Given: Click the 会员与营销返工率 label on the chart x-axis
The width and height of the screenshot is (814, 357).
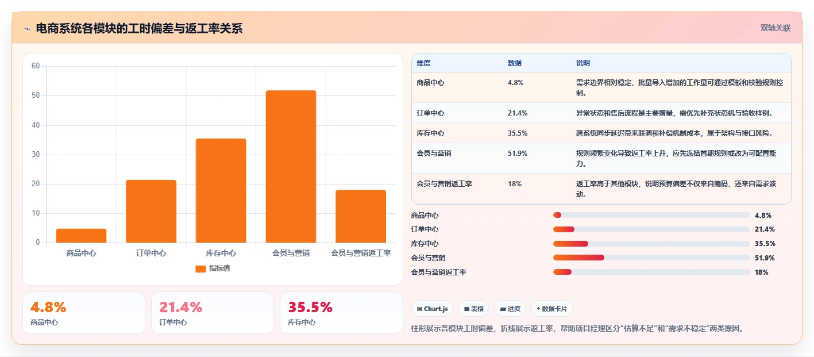Looking at the screenshot, I should click(x=361, y=253).
